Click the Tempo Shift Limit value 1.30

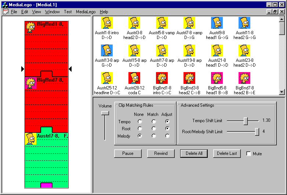coord(266,120)
